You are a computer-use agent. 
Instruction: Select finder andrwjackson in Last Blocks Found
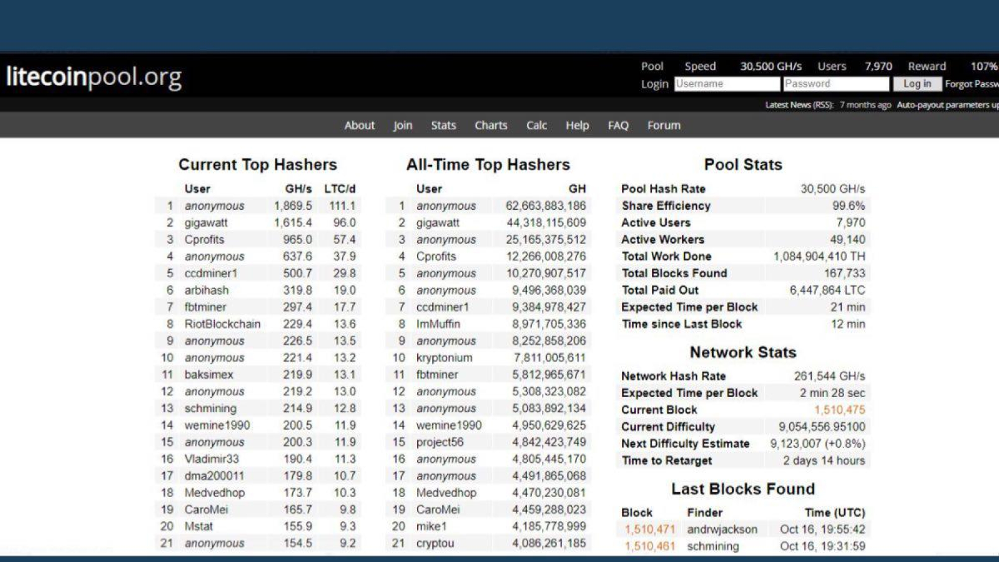(722, 530)
